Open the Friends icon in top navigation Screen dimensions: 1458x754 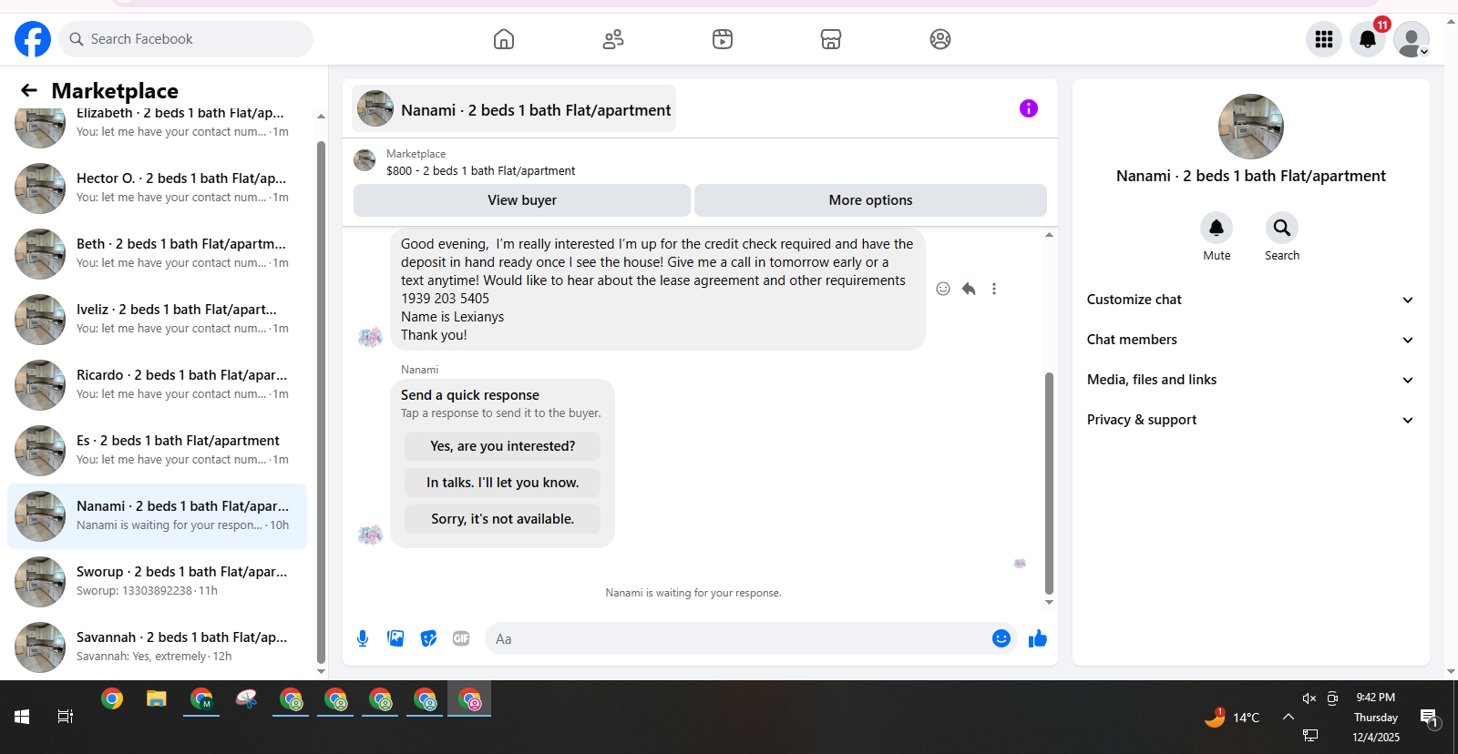[613, 39]
